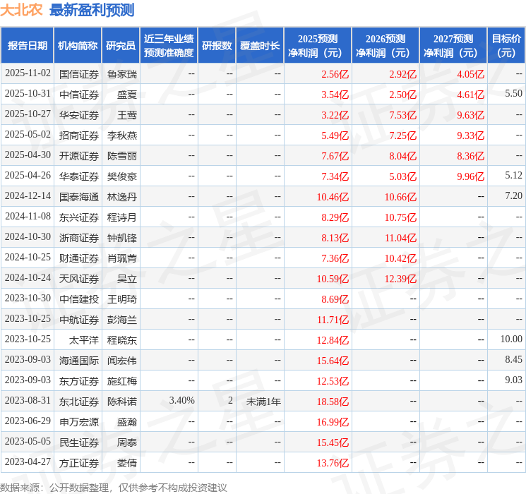Click the 国信证券 institution cell
526x494 pixels.
coord(79,74)
